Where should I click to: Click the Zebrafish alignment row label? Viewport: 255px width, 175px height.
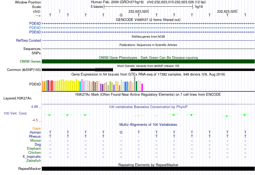(x=34, y=160)
